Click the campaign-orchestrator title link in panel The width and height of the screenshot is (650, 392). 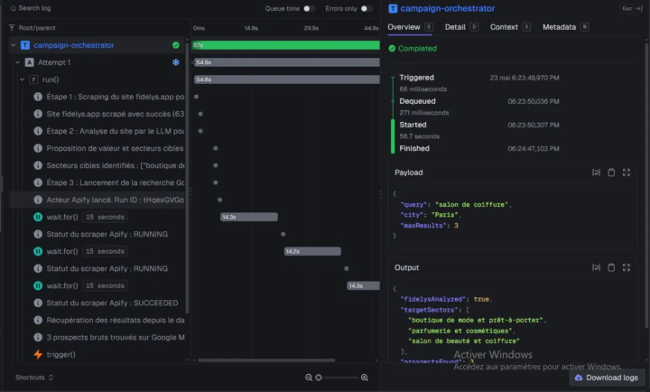447,8
